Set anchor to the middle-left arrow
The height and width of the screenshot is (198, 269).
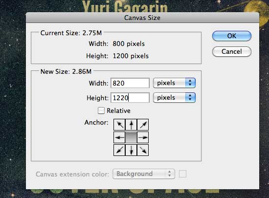tap(119, 137)
